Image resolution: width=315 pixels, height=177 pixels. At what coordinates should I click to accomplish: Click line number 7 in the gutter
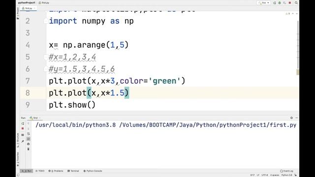(28, 81)
